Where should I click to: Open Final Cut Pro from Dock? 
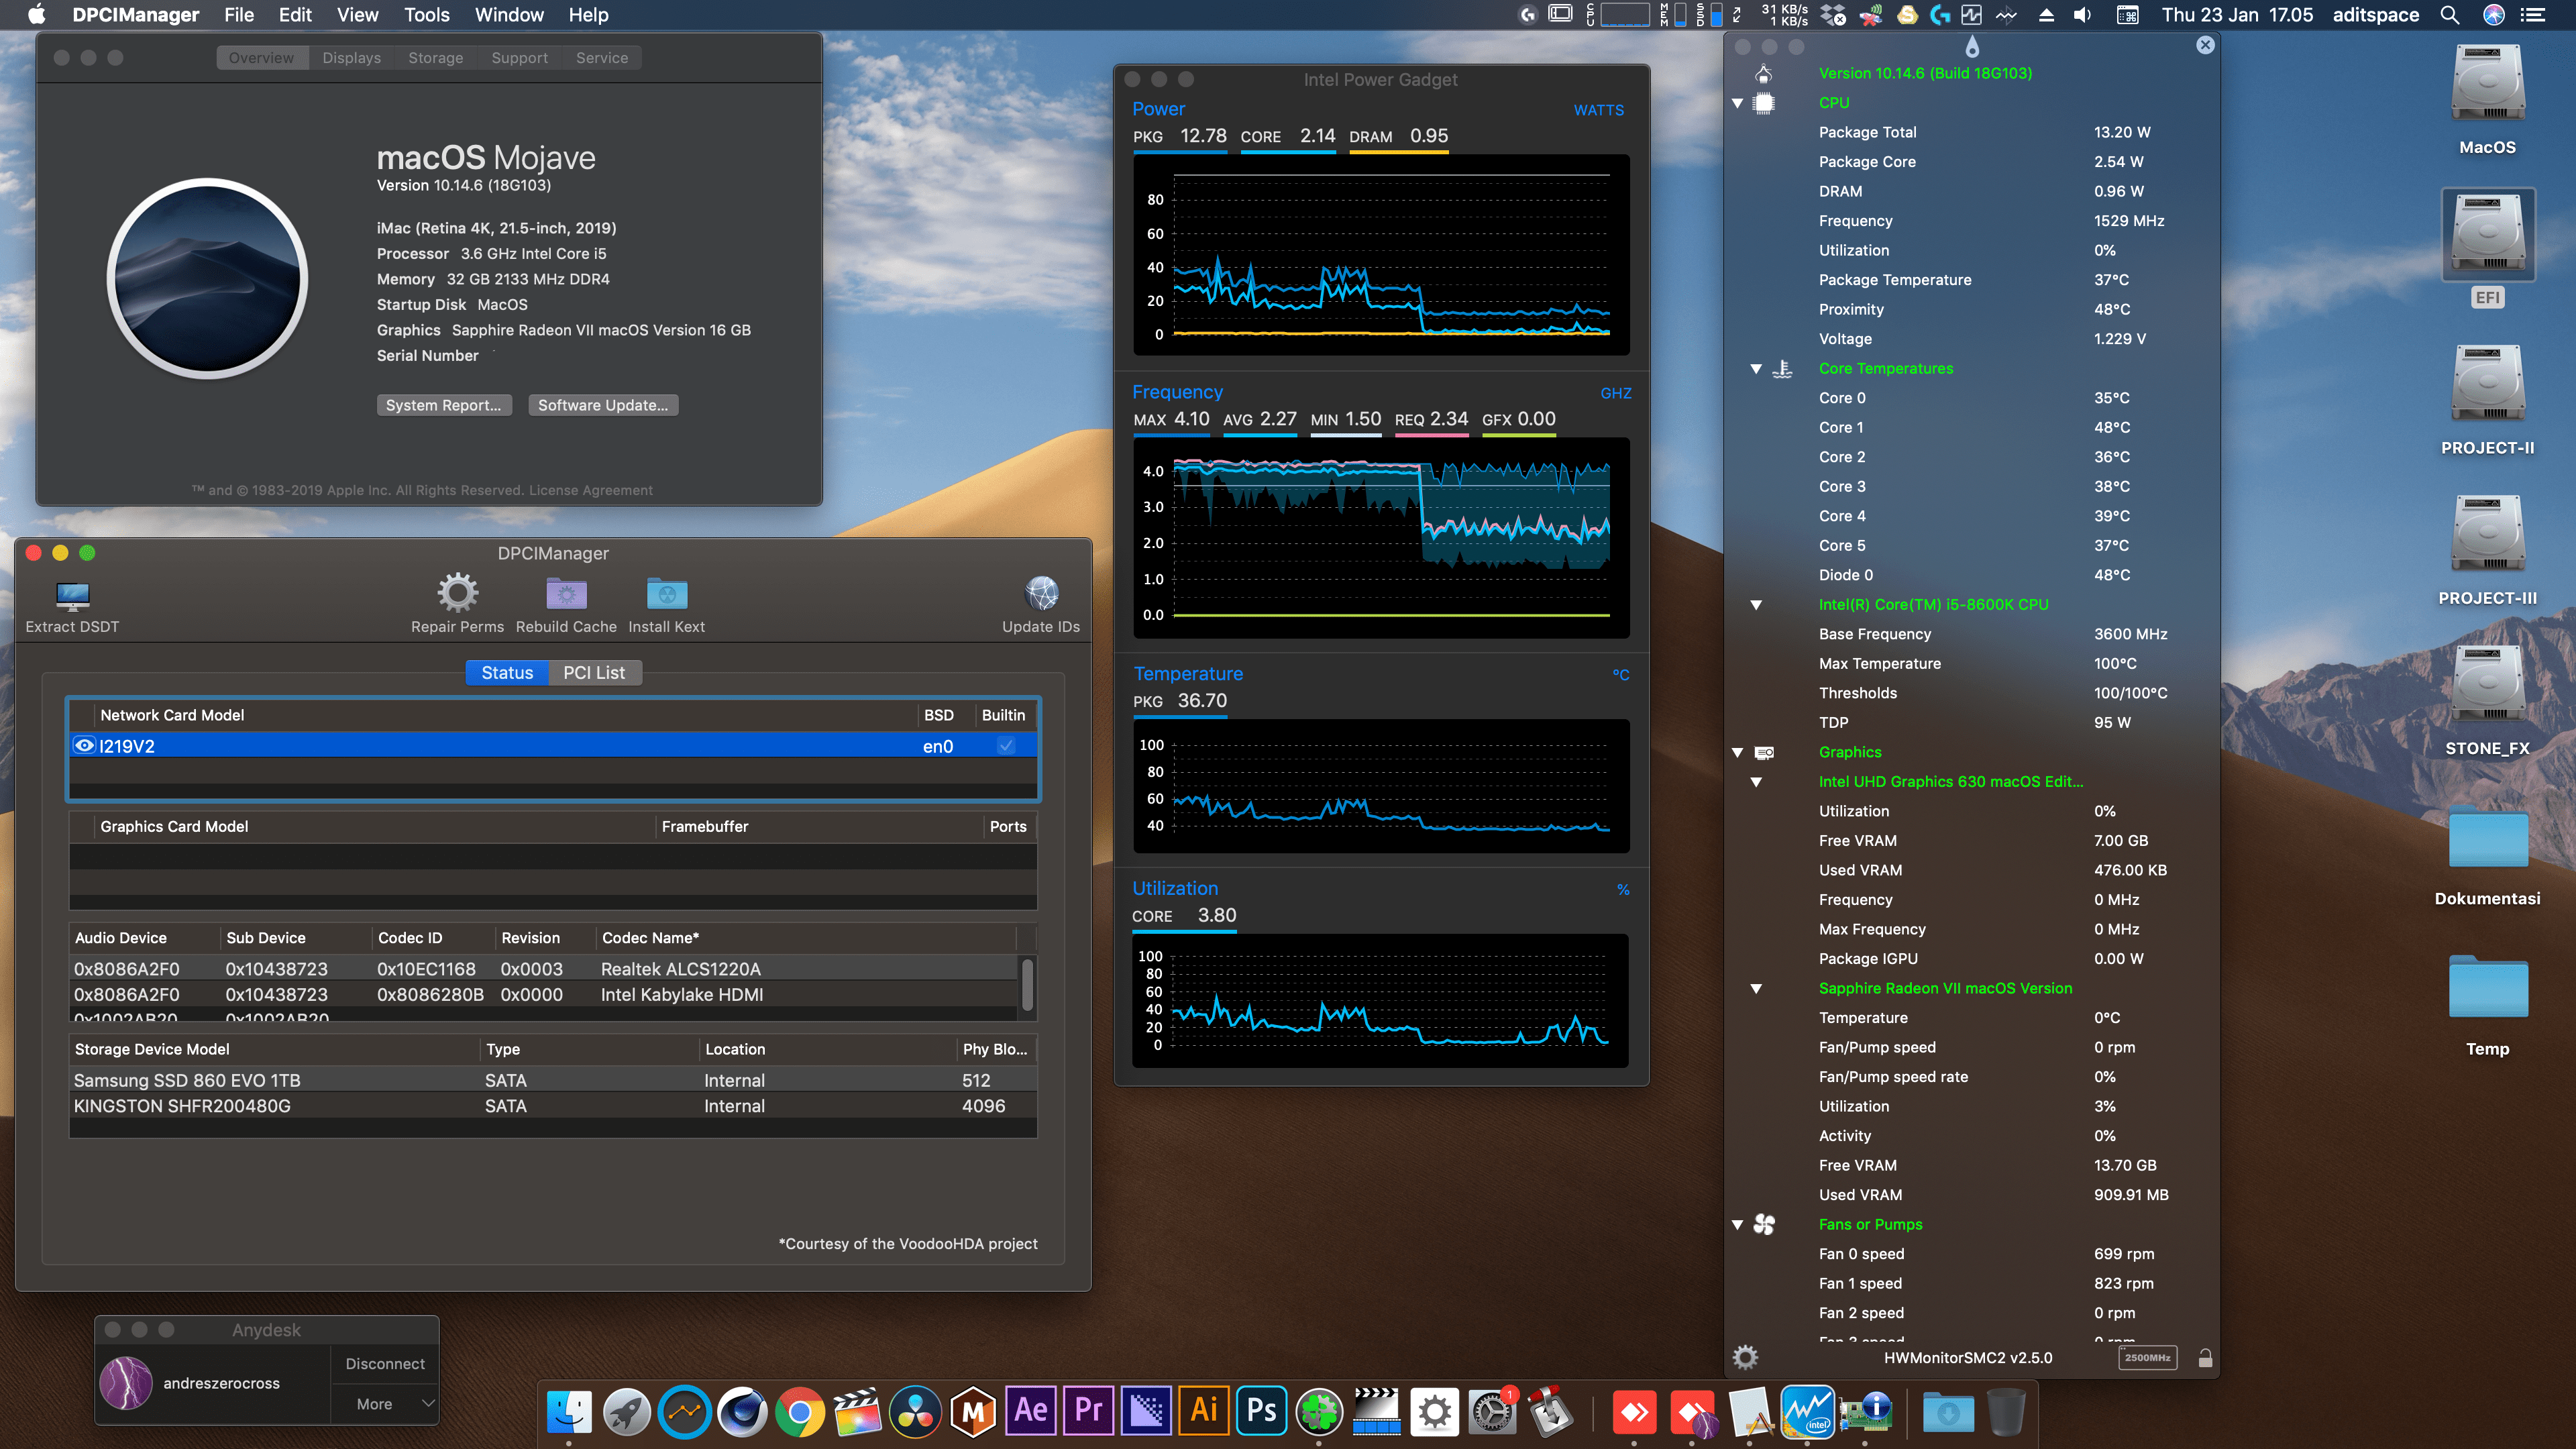tap(857, 1413)
